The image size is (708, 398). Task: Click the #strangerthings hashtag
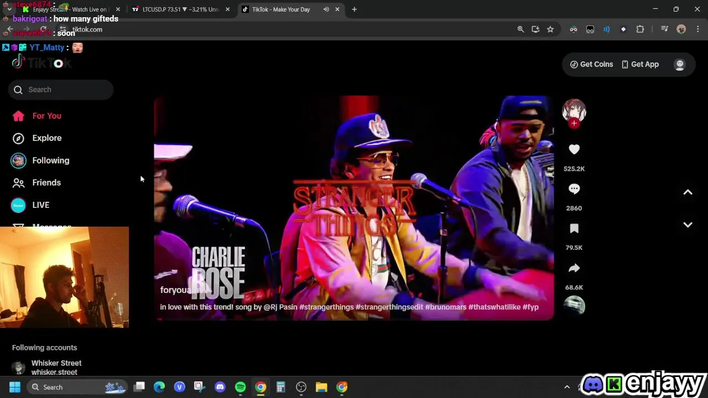(326, 307)
